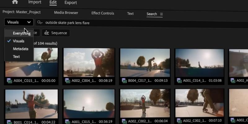Pick Text from the search scope list

click(16, 56)
